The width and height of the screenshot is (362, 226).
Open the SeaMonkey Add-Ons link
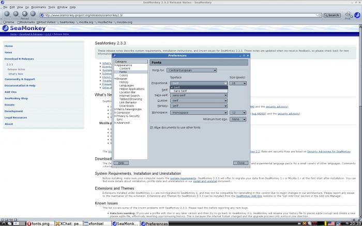(x=249, y=196)
